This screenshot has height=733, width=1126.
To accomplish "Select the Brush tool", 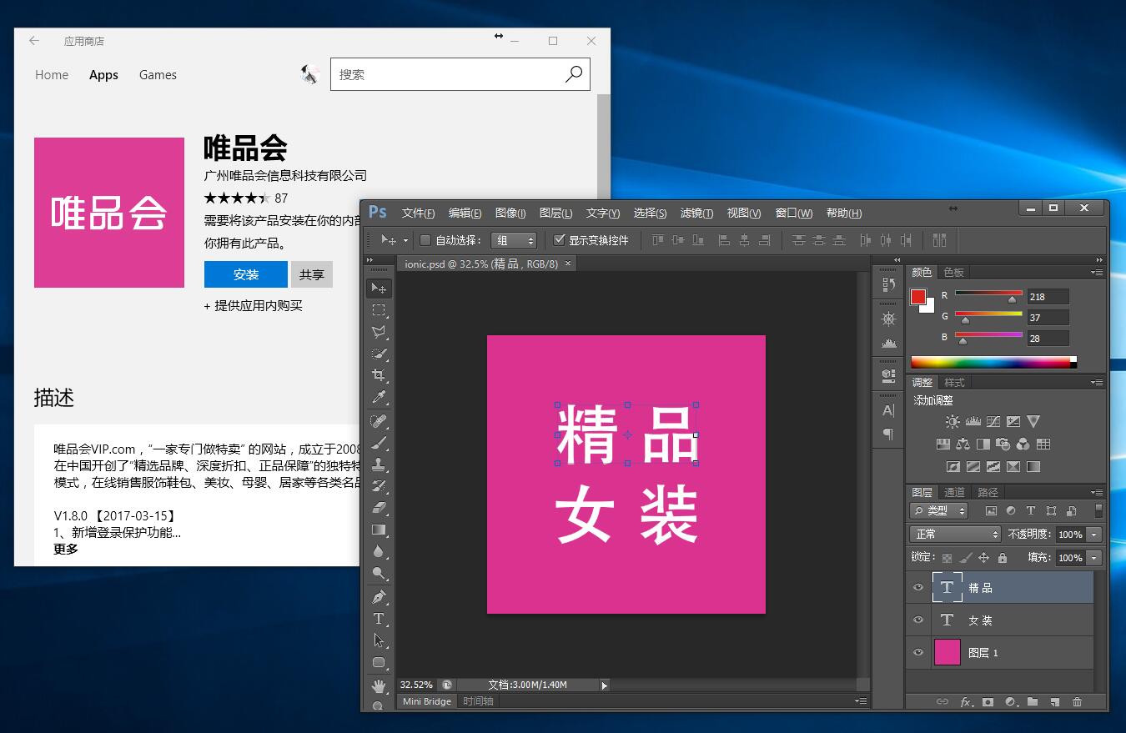I will coord(379,442).
